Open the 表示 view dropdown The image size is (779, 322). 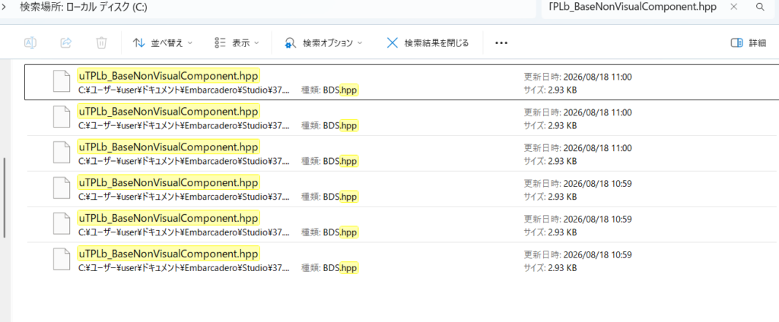pos(237,43)
